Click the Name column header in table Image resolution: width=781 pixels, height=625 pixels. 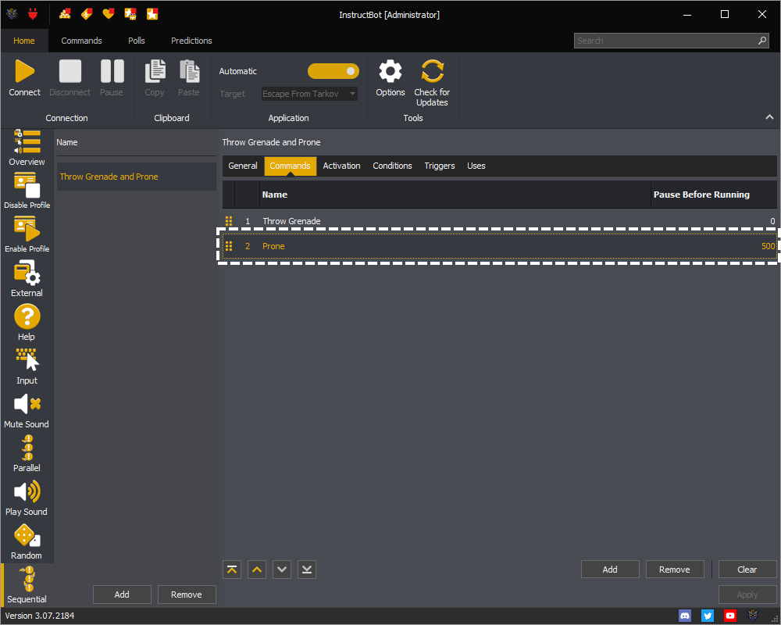tap(455, 195)
